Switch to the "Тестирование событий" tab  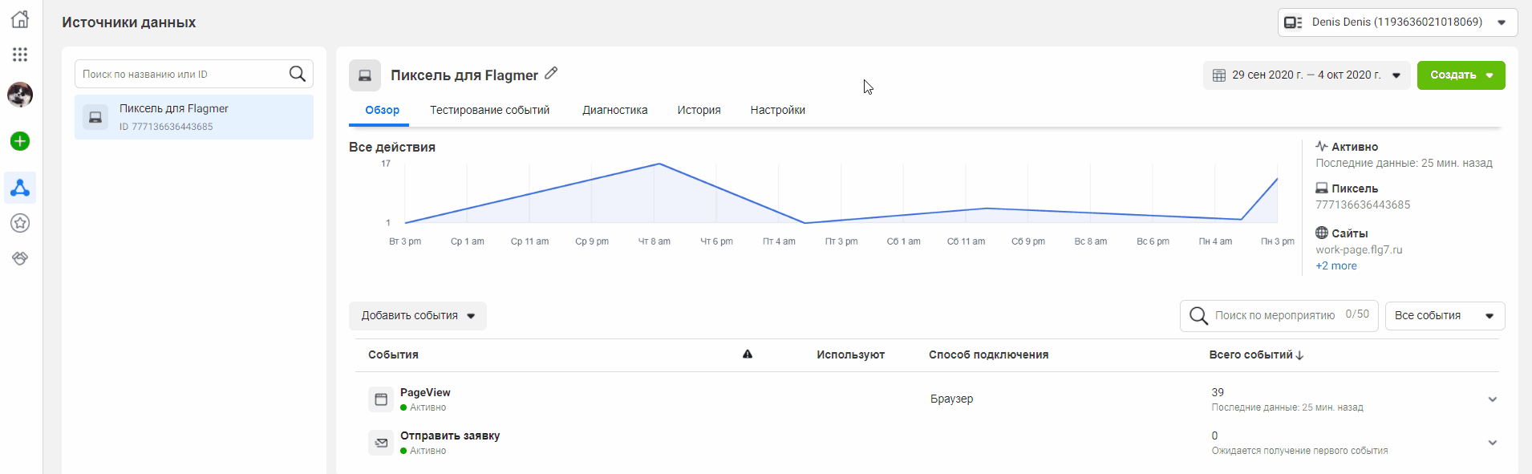489,110
